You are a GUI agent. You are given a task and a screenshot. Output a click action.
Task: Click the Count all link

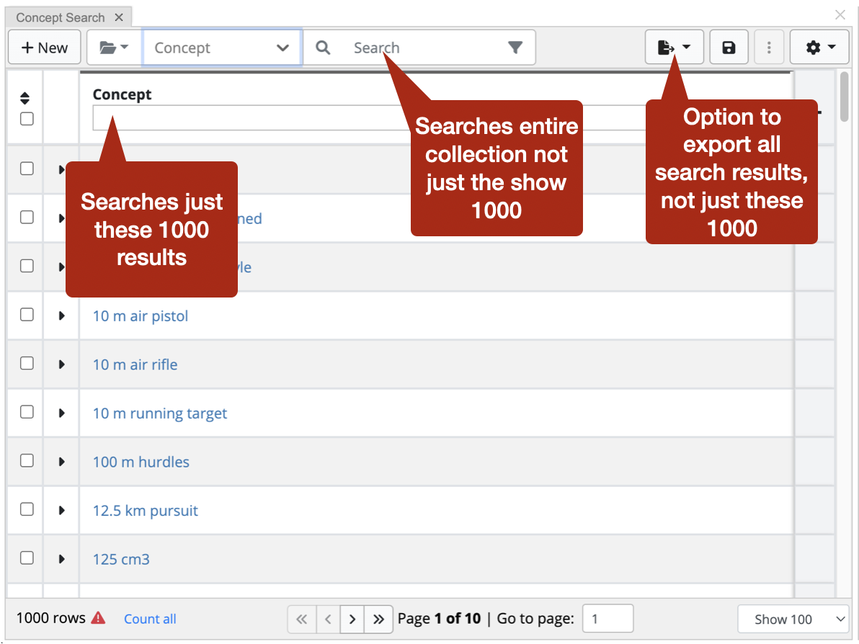[x=150, y=619]
